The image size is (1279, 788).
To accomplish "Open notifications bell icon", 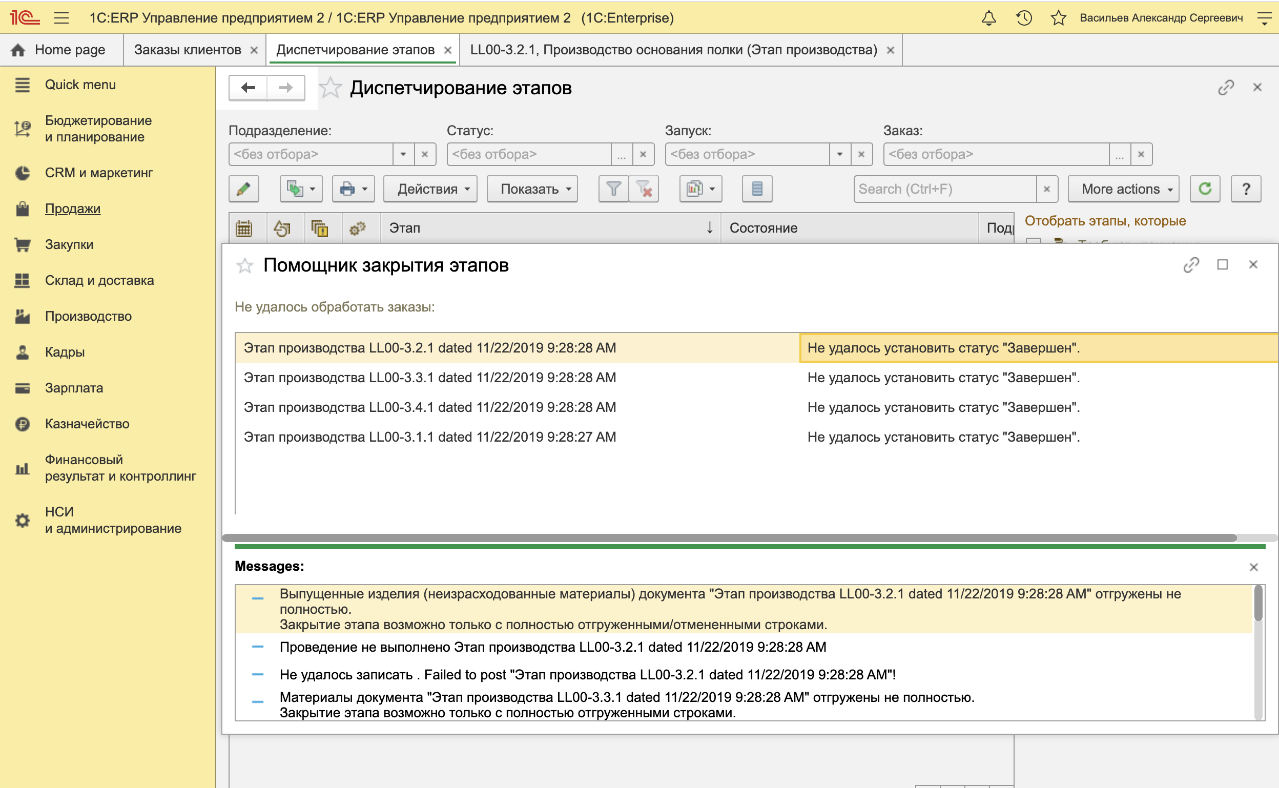I will (988, 18).
